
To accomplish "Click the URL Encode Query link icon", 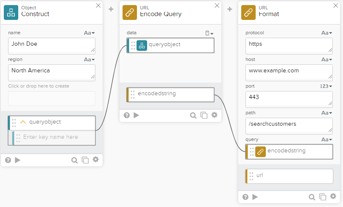I will 130,13.
